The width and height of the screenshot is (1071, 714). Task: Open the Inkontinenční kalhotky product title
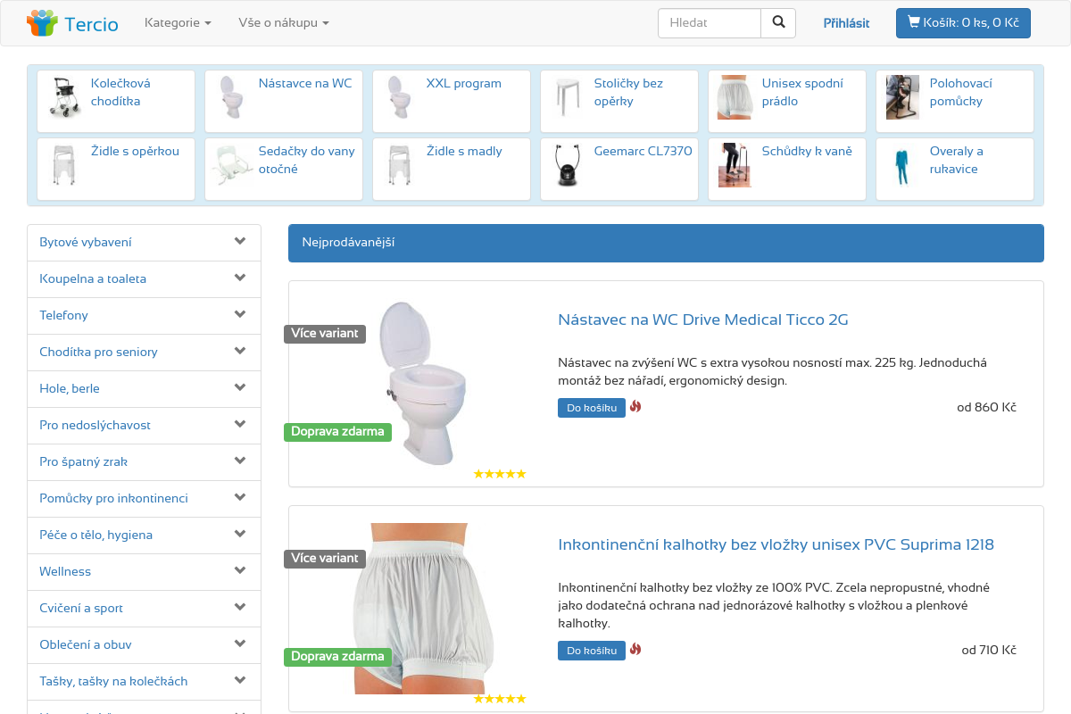776,544
